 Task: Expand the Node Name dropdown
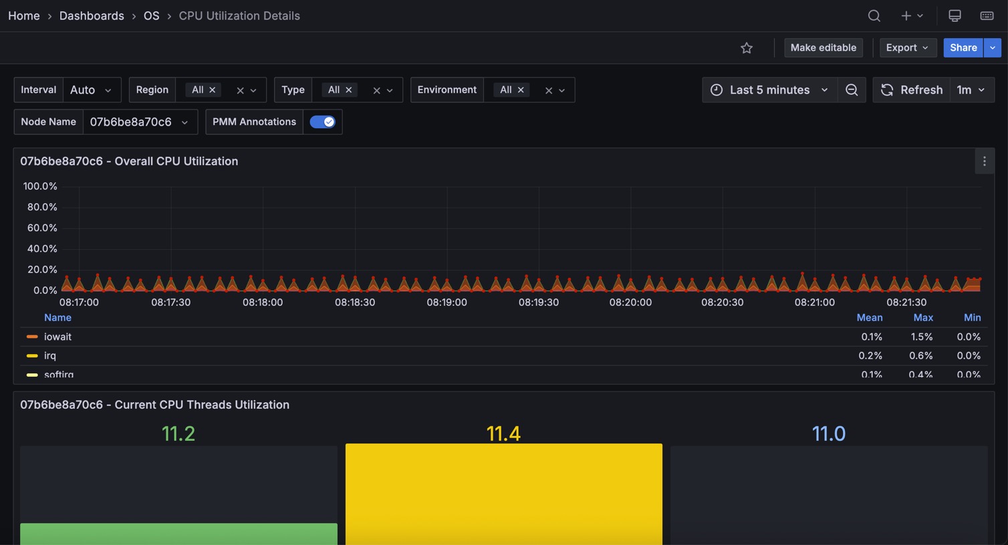[140, 122]
